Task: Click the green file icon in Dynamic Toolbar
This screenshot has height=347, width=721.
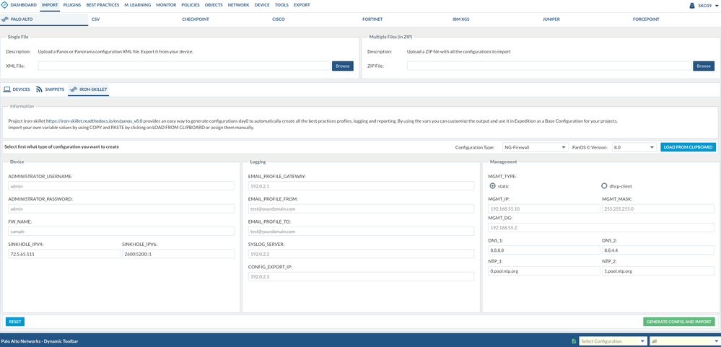Action: coord(574,341)
